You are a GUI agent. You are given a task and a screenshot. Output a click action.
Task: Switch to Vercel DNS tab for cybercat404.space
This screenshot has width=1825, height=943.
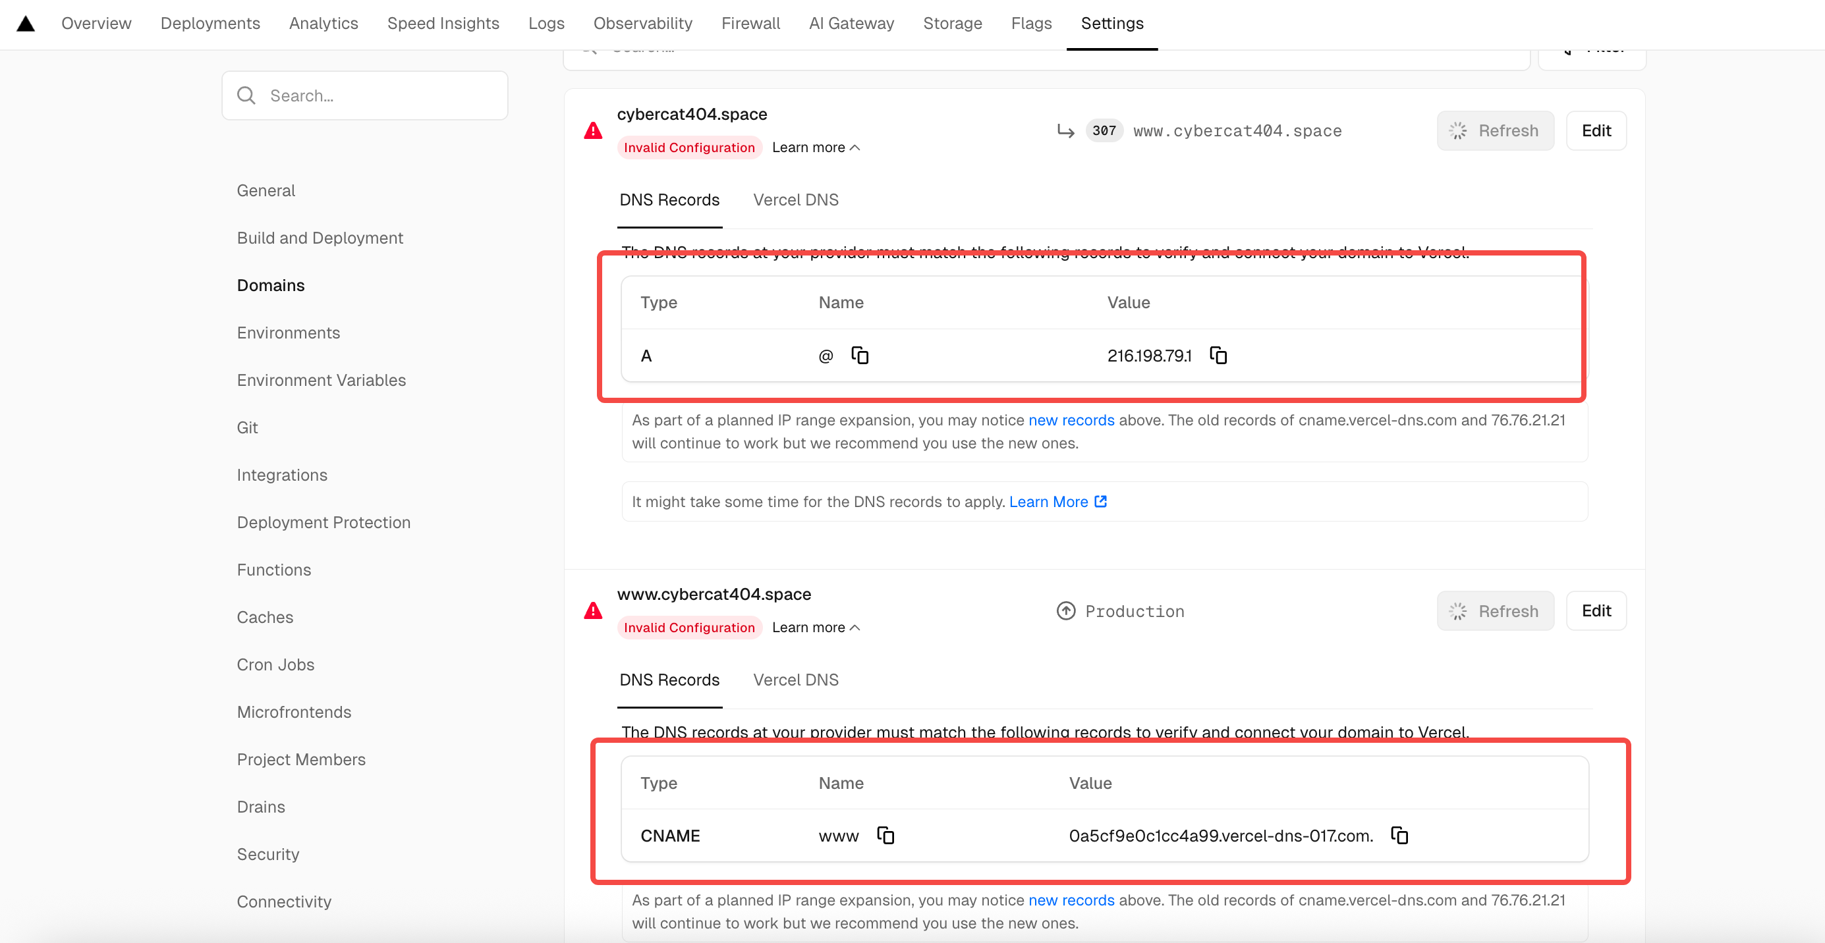796,200
